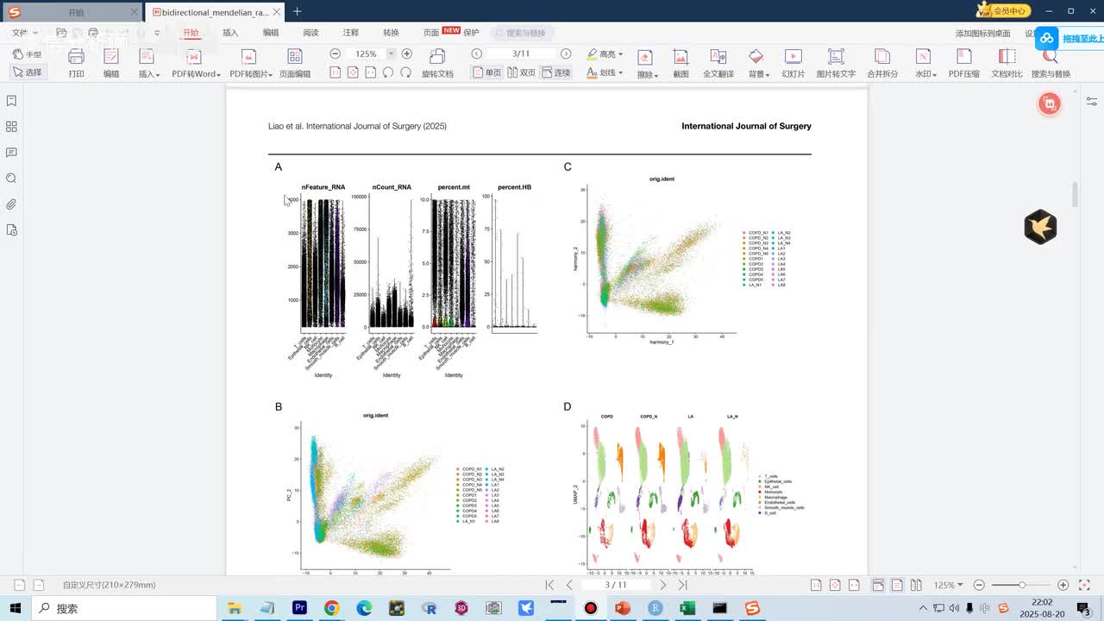Open the 125% zoom level dropdown
The height and width of the screenshot is (621, 1104).
(x=391, y=53)
